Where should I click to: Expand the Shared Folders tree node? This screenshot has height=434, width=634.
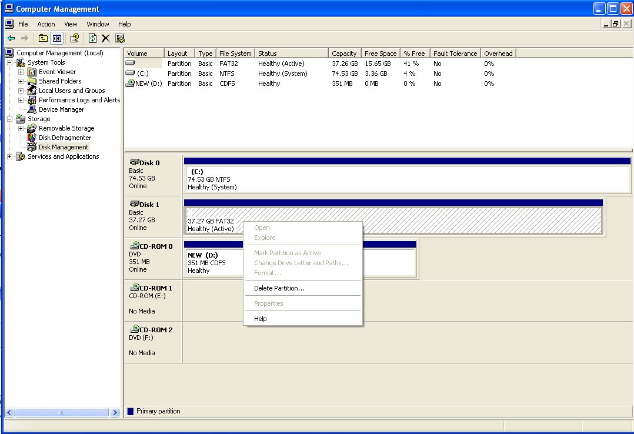tap(21, 81)
